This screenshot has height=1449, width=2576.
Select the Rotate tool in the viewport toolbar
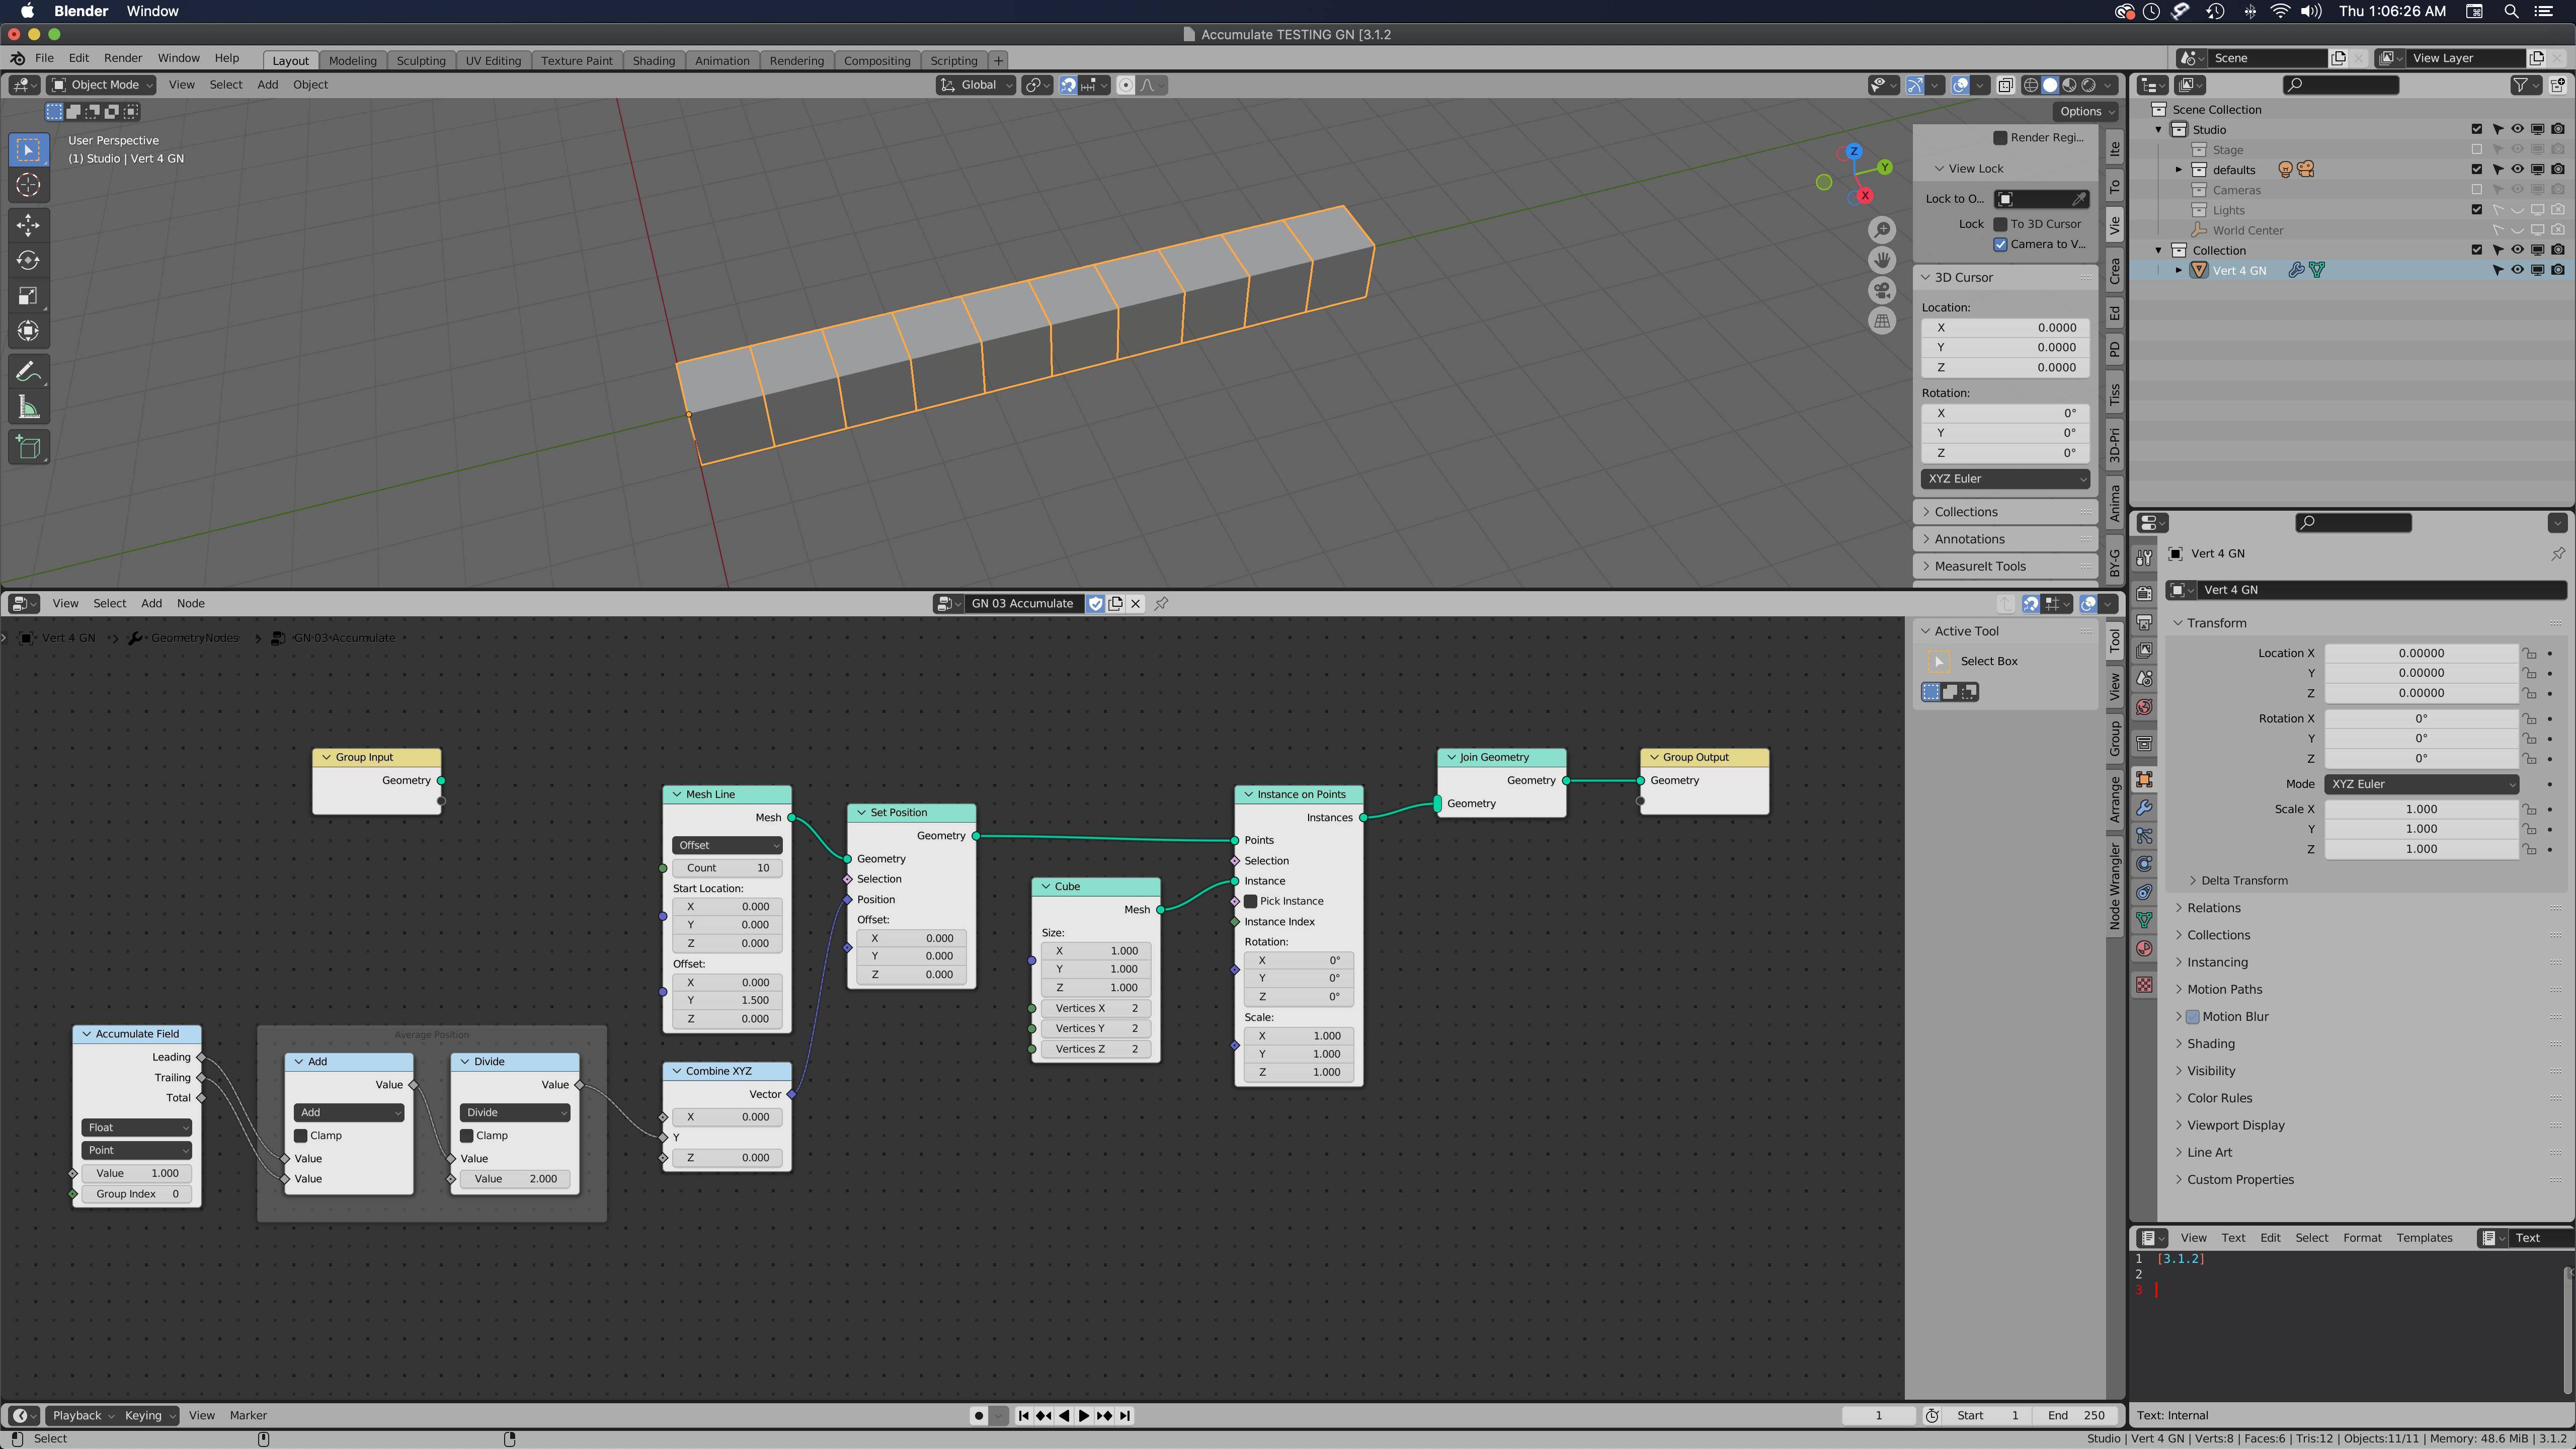click(x=28, y=260)
